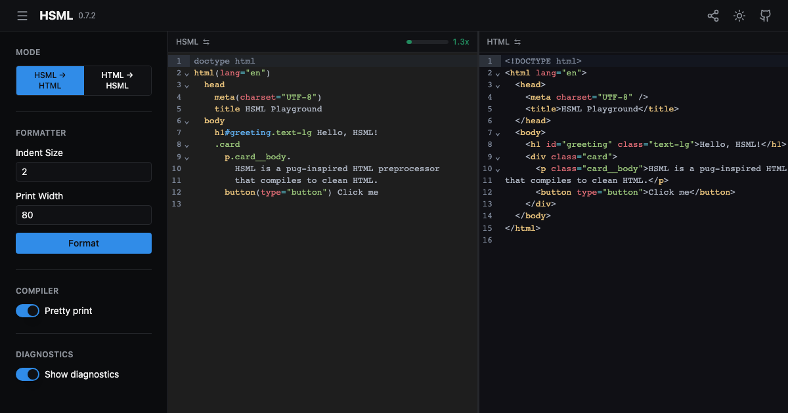Collapse the html(lang="en") fold in HSML editor
788x413 pixels.
[x=186, y=73]
